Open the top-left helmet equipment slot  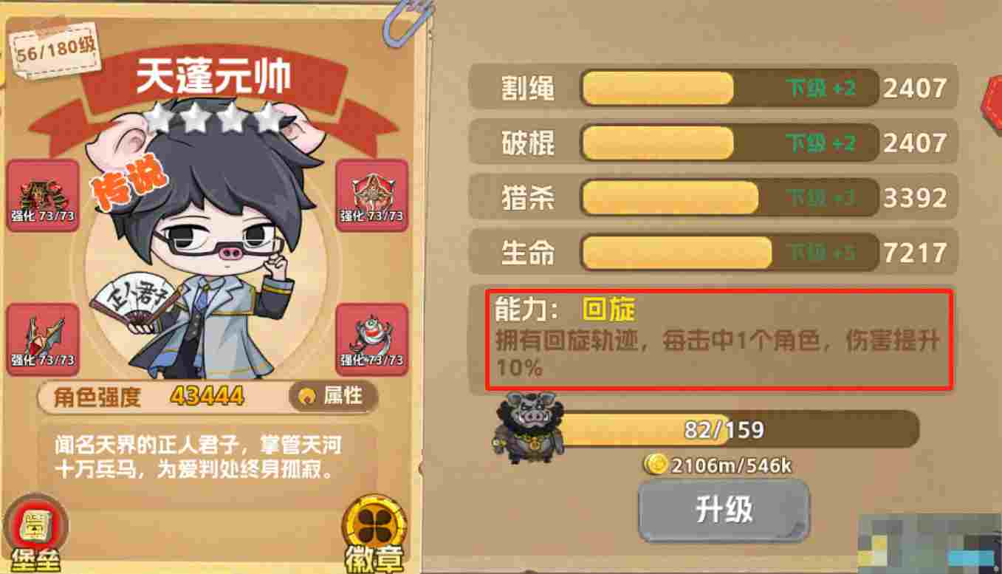pos(43,193)
